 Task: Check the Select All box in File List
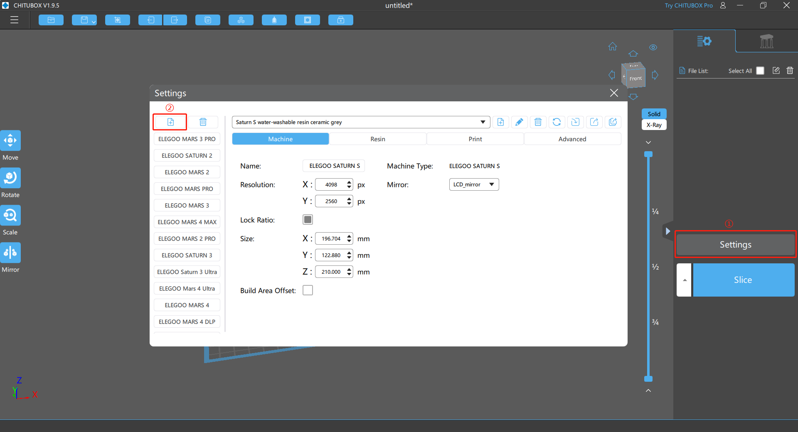pos(760,71)
